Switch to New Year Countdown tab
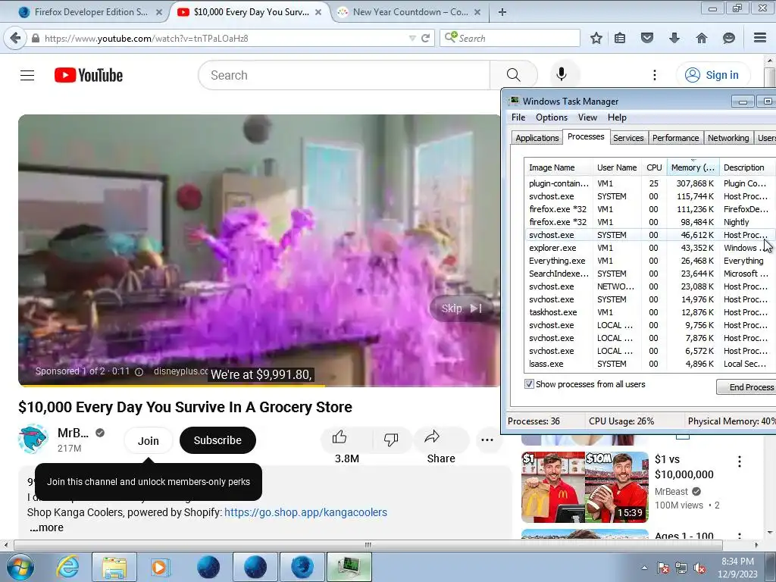776x582 pixels. point(410,12)
